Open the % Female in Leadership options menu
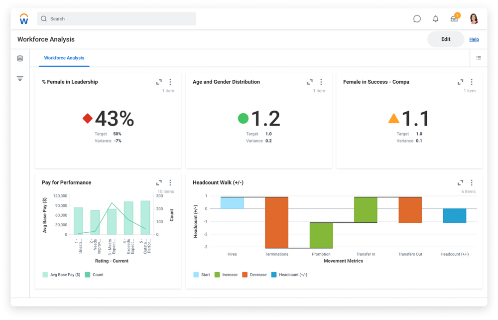Image resolution: width=498 pixels, height=320 pixels. coord(170,82)
